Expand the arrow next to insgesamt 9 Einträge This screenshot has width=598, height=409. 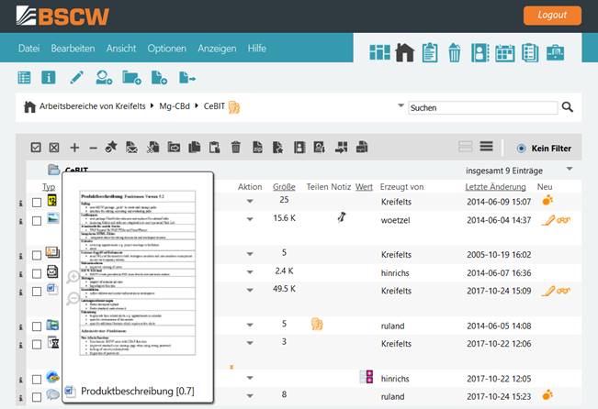click(x=570, y=169)
